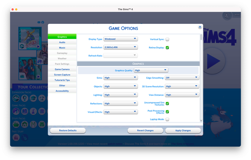Close the Game Options dialog
Image resolution: width=251 pixels, height=160 pixels.
tap(200, 27)
